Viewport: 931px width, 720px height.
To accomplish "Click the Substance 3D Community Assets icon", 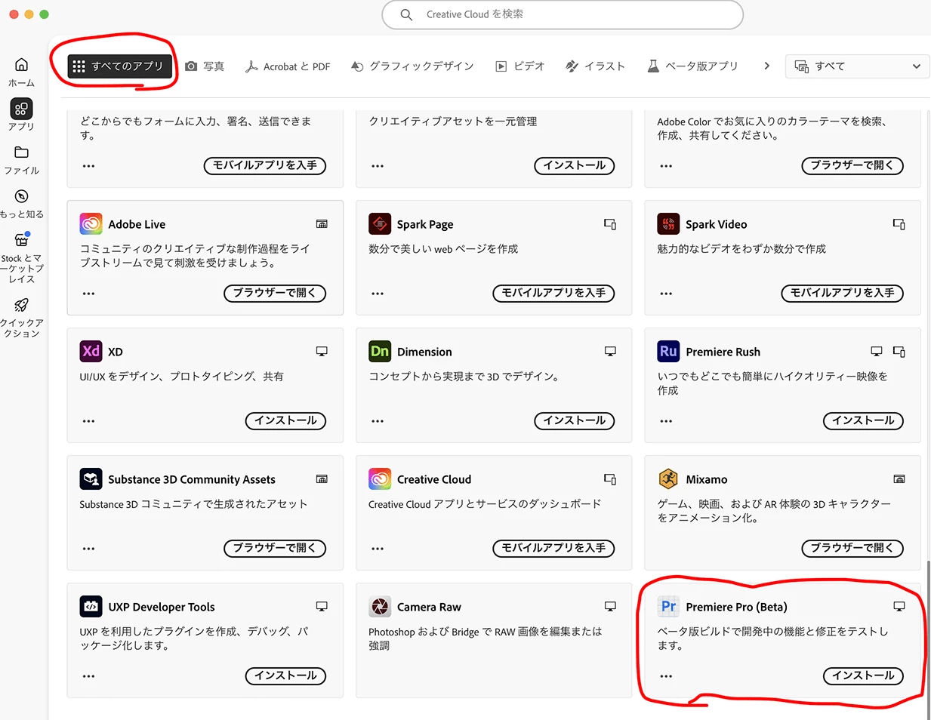I will pos(91,479).
